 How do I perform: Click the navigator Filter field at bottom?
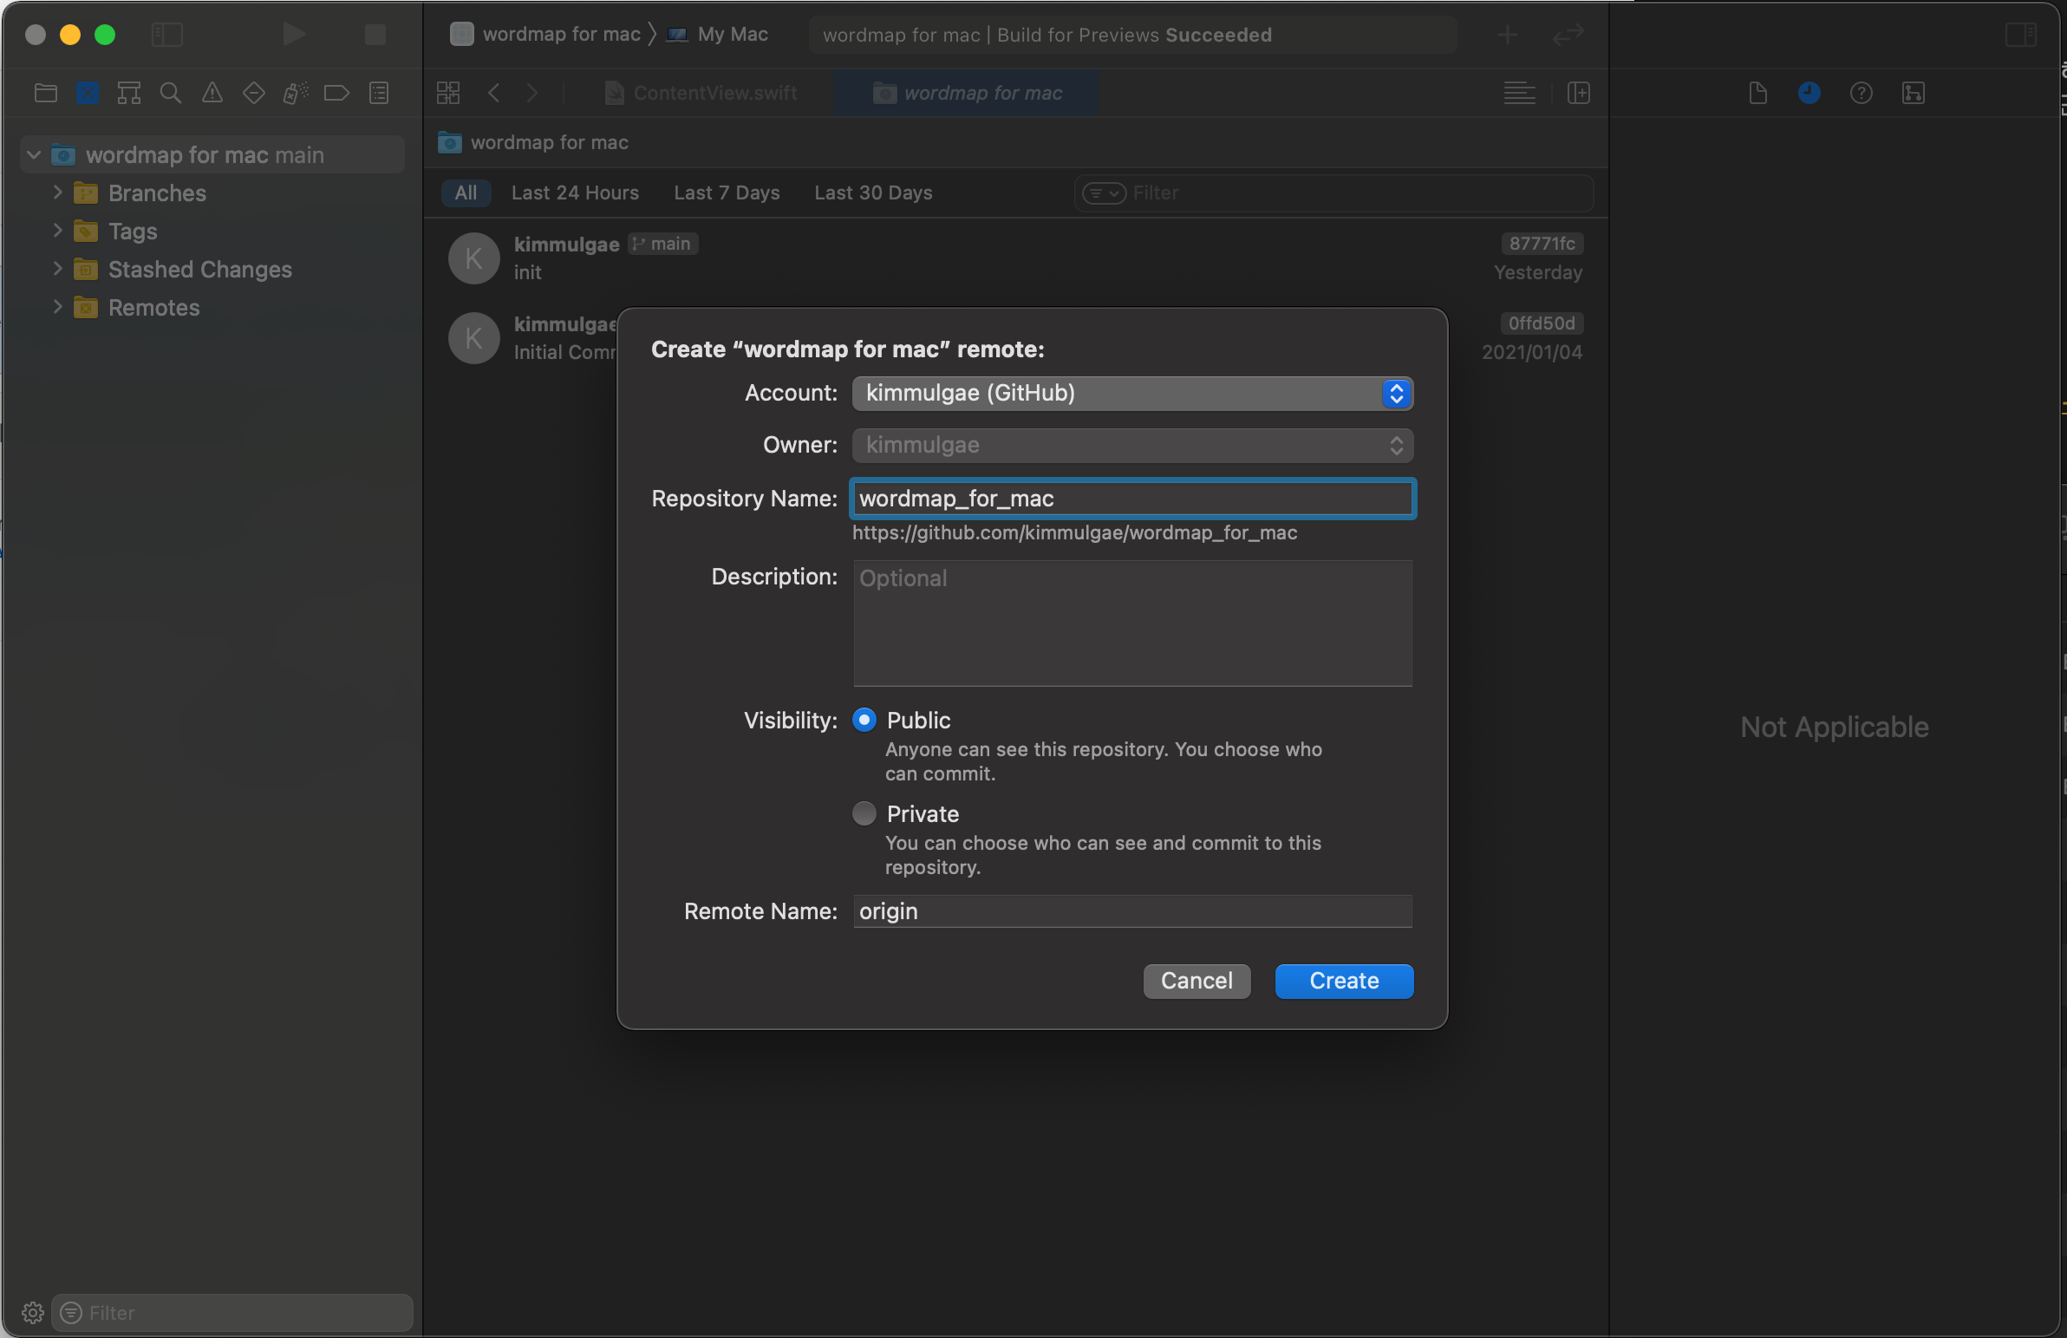click(x=232, y=1312)
